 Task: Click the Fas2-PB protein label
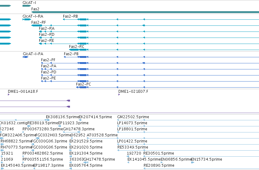[x=71, y=54]
